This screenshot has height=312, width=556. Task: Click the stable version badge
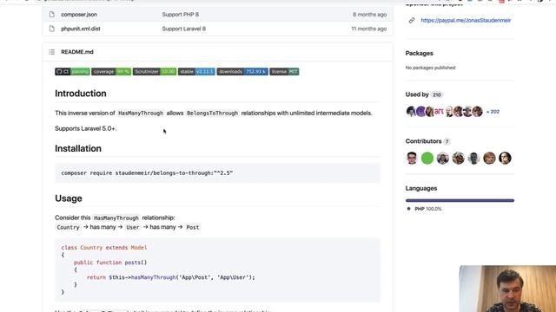(196, 71)
